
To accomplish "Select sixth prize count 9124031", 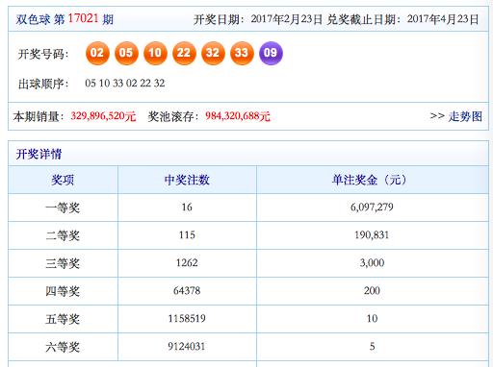I will pyautogui.click(x=187, y=347).
